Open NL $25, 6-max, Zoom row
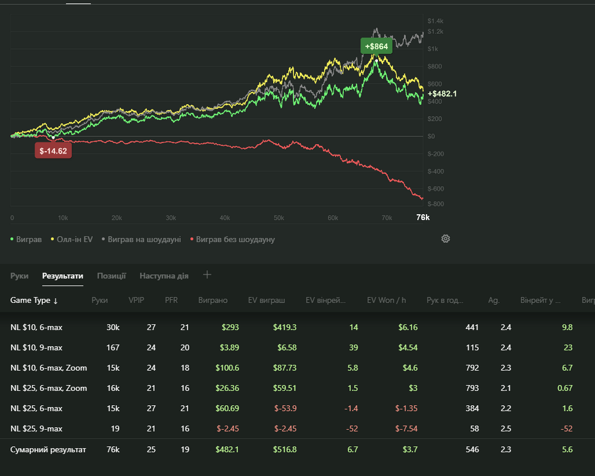Screen dimensions: 595x476 tap(49, 388)
